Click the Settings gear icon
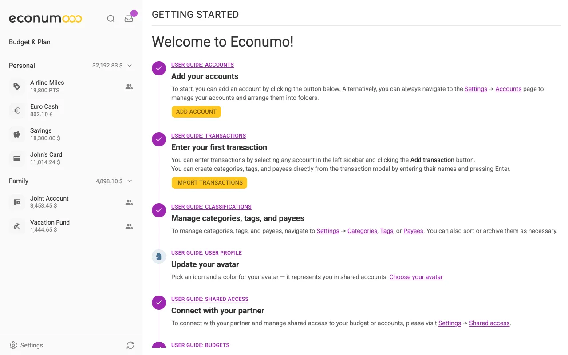This screenshot has width=568, height=355. (x=13, y=345)
